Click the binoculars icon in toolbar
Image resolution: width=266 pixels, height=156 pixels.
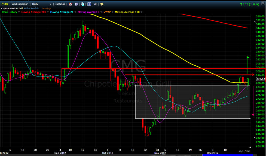95,4
